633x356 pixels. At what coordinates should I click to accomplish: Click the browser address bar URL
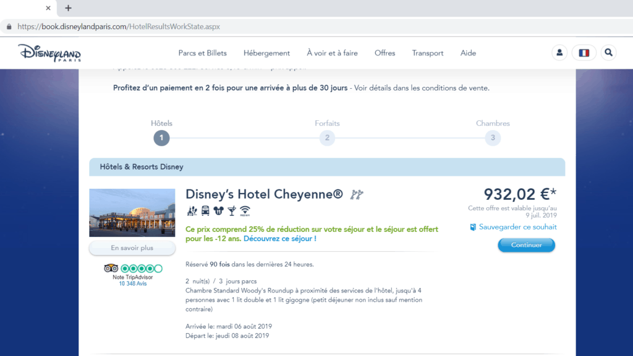119,27
